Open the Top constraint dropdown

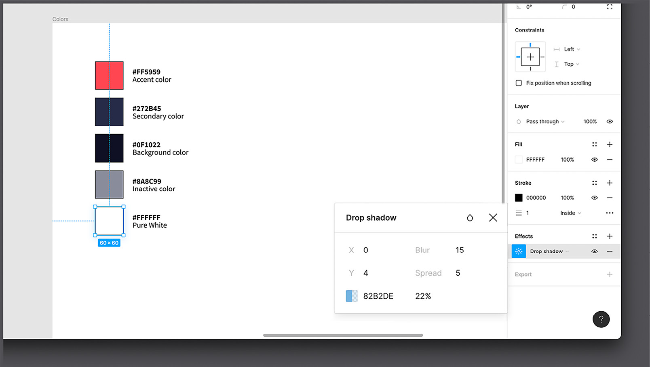(570, 64)
